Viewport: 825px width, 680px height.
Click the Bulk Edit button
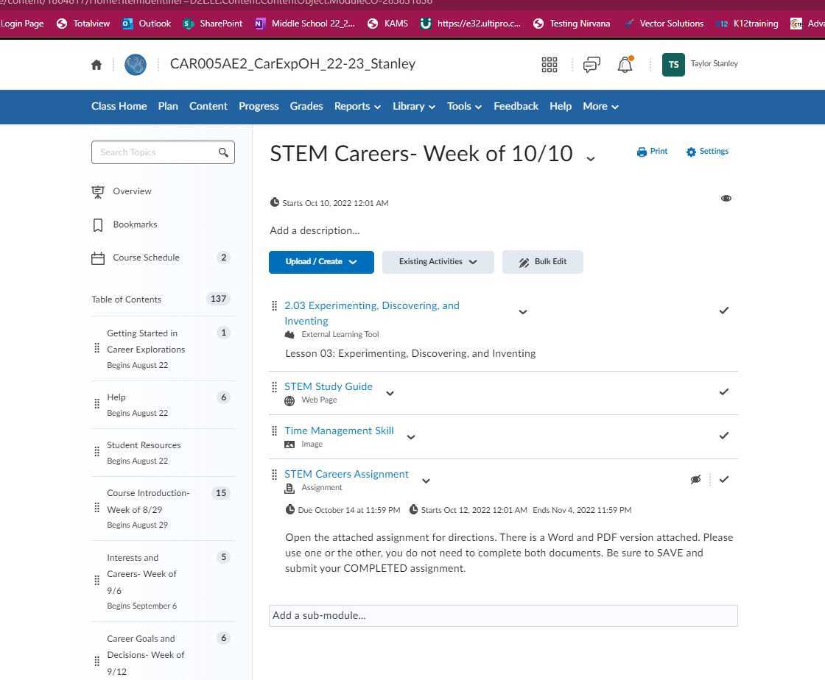[x=543, y=261]
